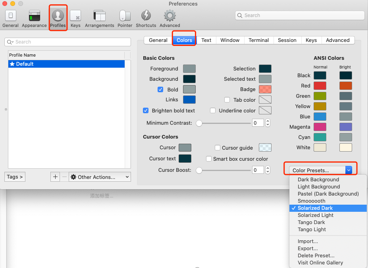
Task: Choose Pastel (Dark Background) preset
Action: tap(328, 194)
